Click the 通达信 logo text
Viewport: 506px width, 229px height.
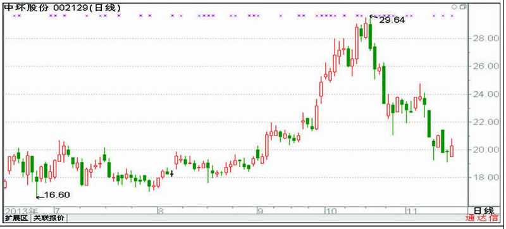tap(481, 218)
